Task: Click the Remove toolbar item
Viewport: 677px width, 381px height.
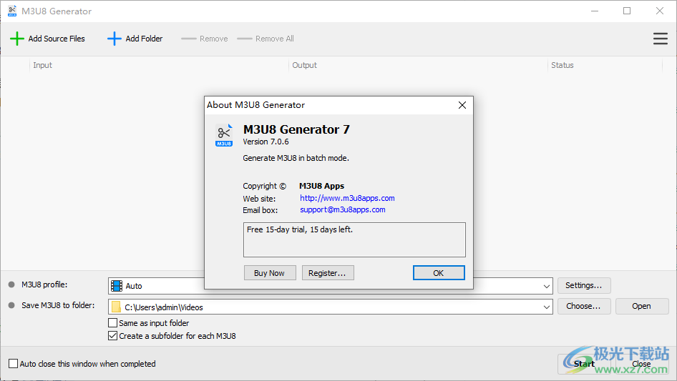Action: point(205,39)
